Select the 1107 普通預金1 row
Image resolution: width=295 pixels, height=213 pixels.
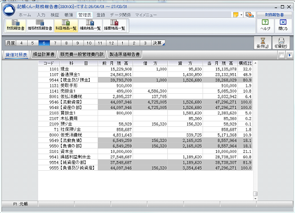tap(145, 74)
